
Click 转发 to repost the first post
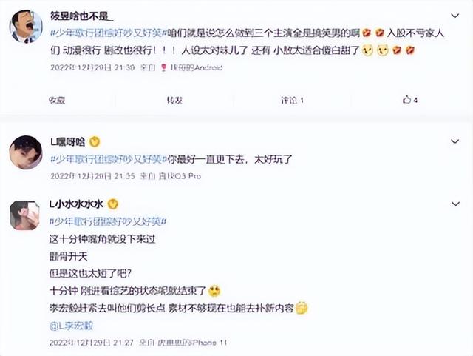(x=174, y=100)
